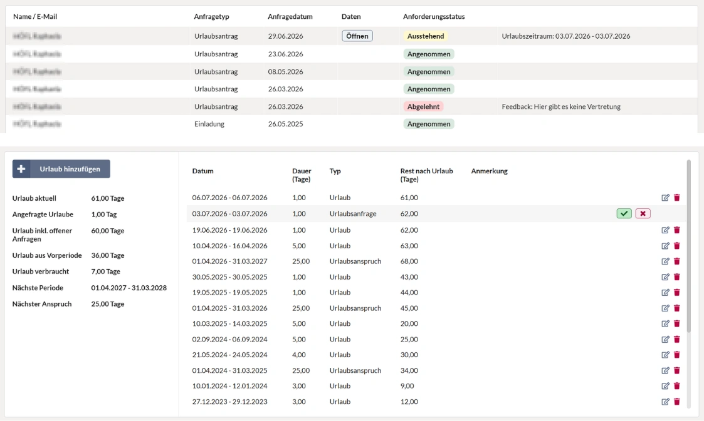Edit the 19.06.2026 Urlaub entry
Image resolution: width=704 pixels, height=421 pixels.
[x=665, y=230]
